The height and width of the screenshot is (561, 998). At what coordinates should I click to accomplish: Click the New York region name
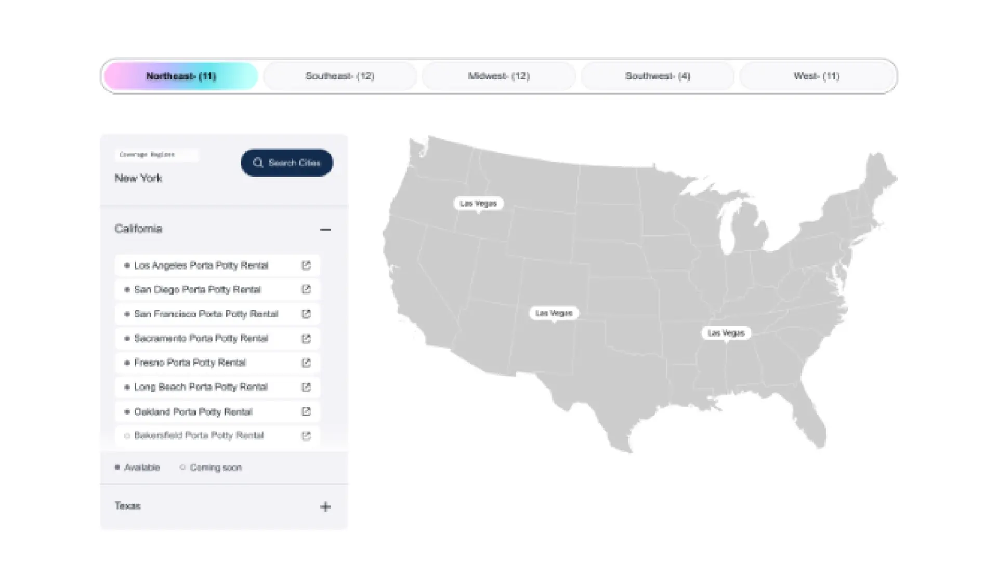coord(138,178)
